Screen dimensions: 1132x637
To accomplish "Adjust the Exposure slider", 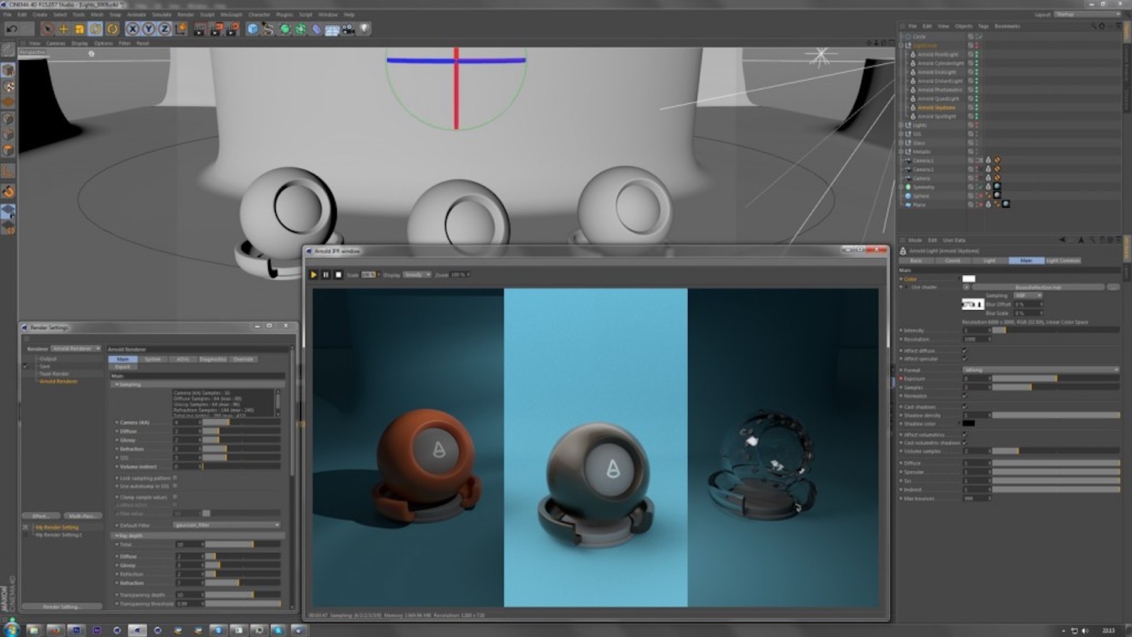I will point(1055,379).
